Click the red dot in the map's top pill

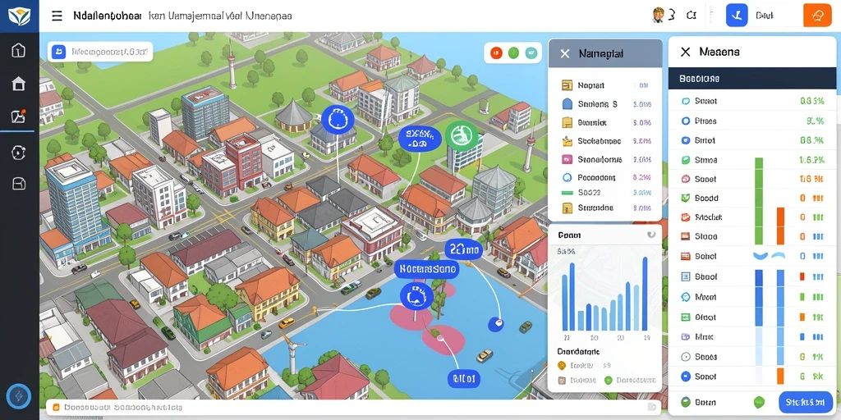[x=496, y=52]
